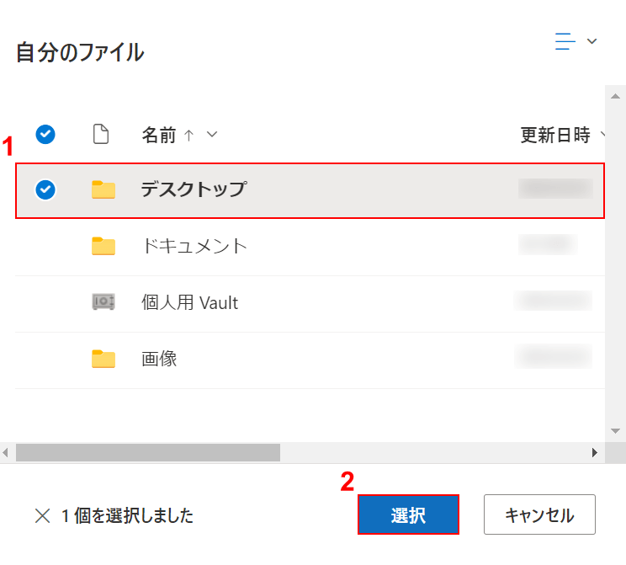626x565 pixels.
Task: Click the file type column icon
Action: (x=101, y=134)
